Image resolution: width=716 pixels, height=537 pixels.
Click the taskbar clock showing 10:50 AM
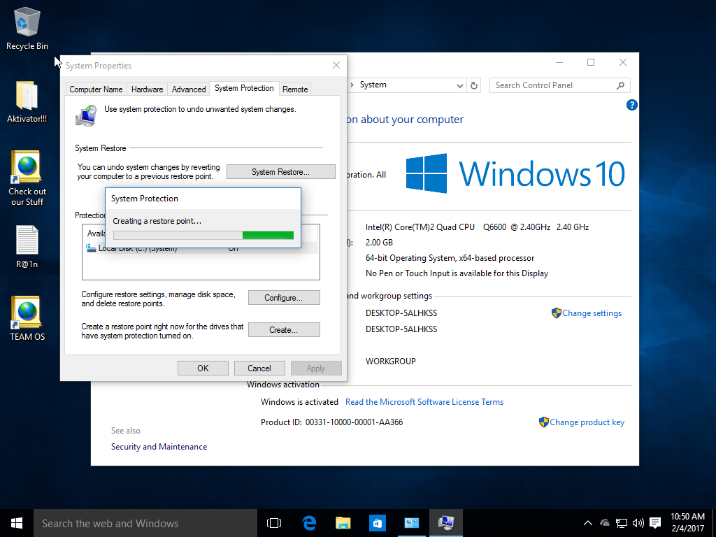point(687,523)
